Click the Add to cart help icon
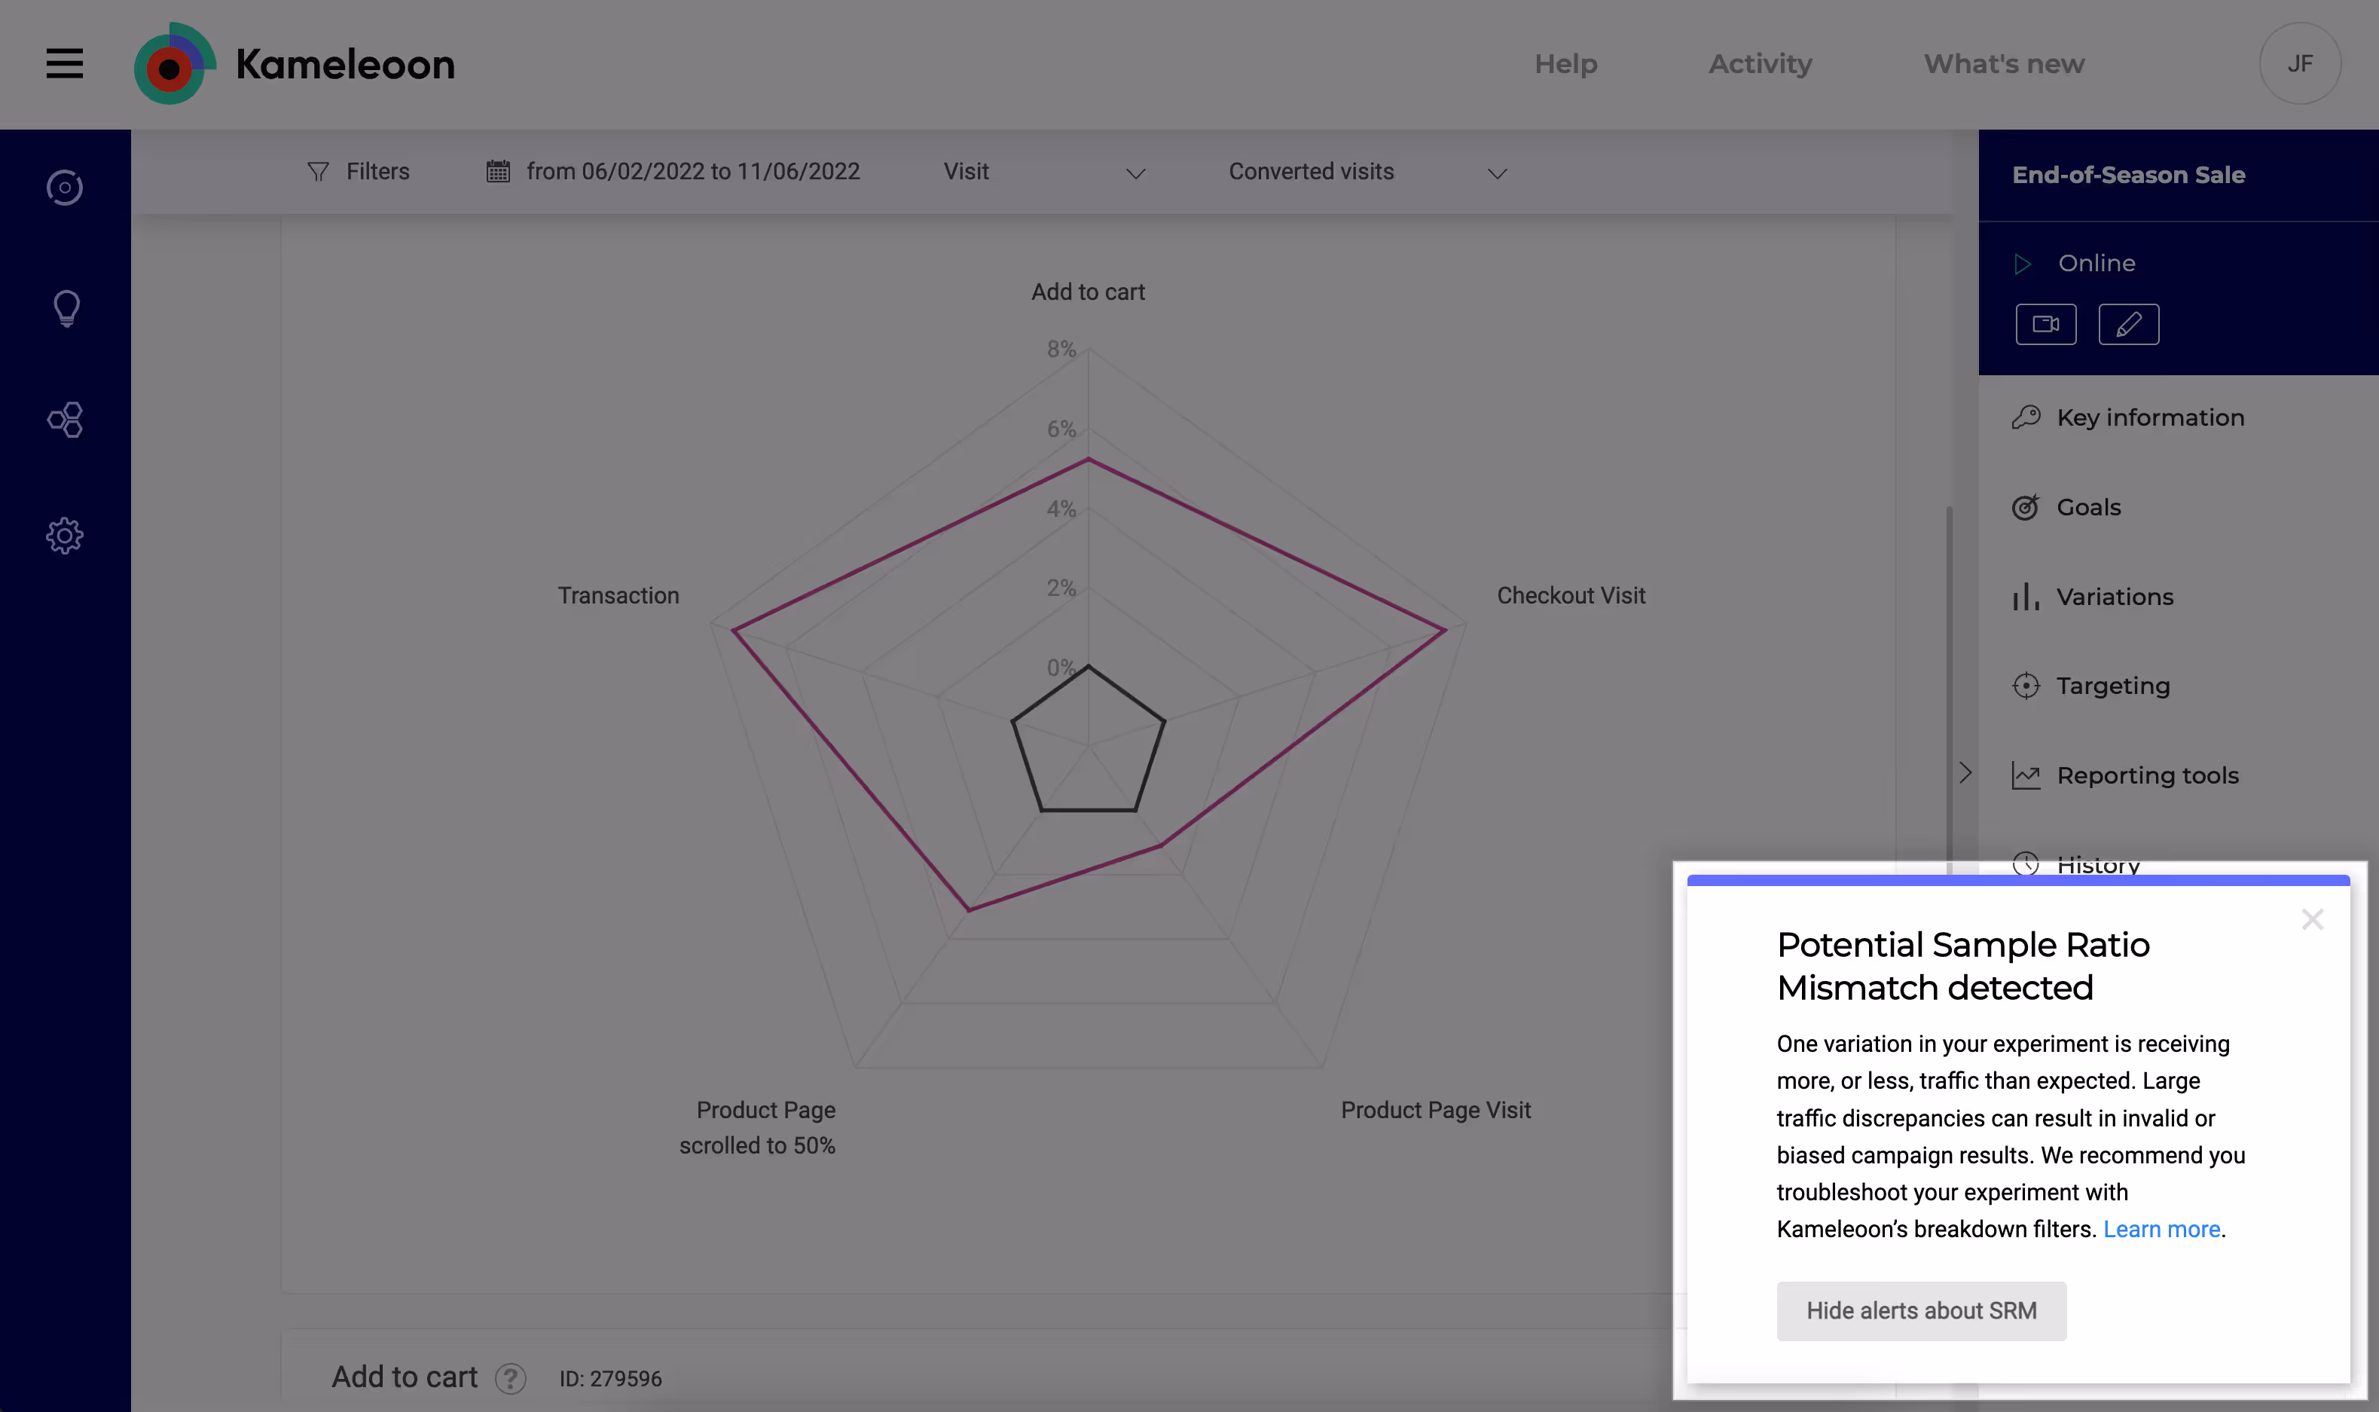This screenshot has height=1412, width=2379. tap(511, 1378)
